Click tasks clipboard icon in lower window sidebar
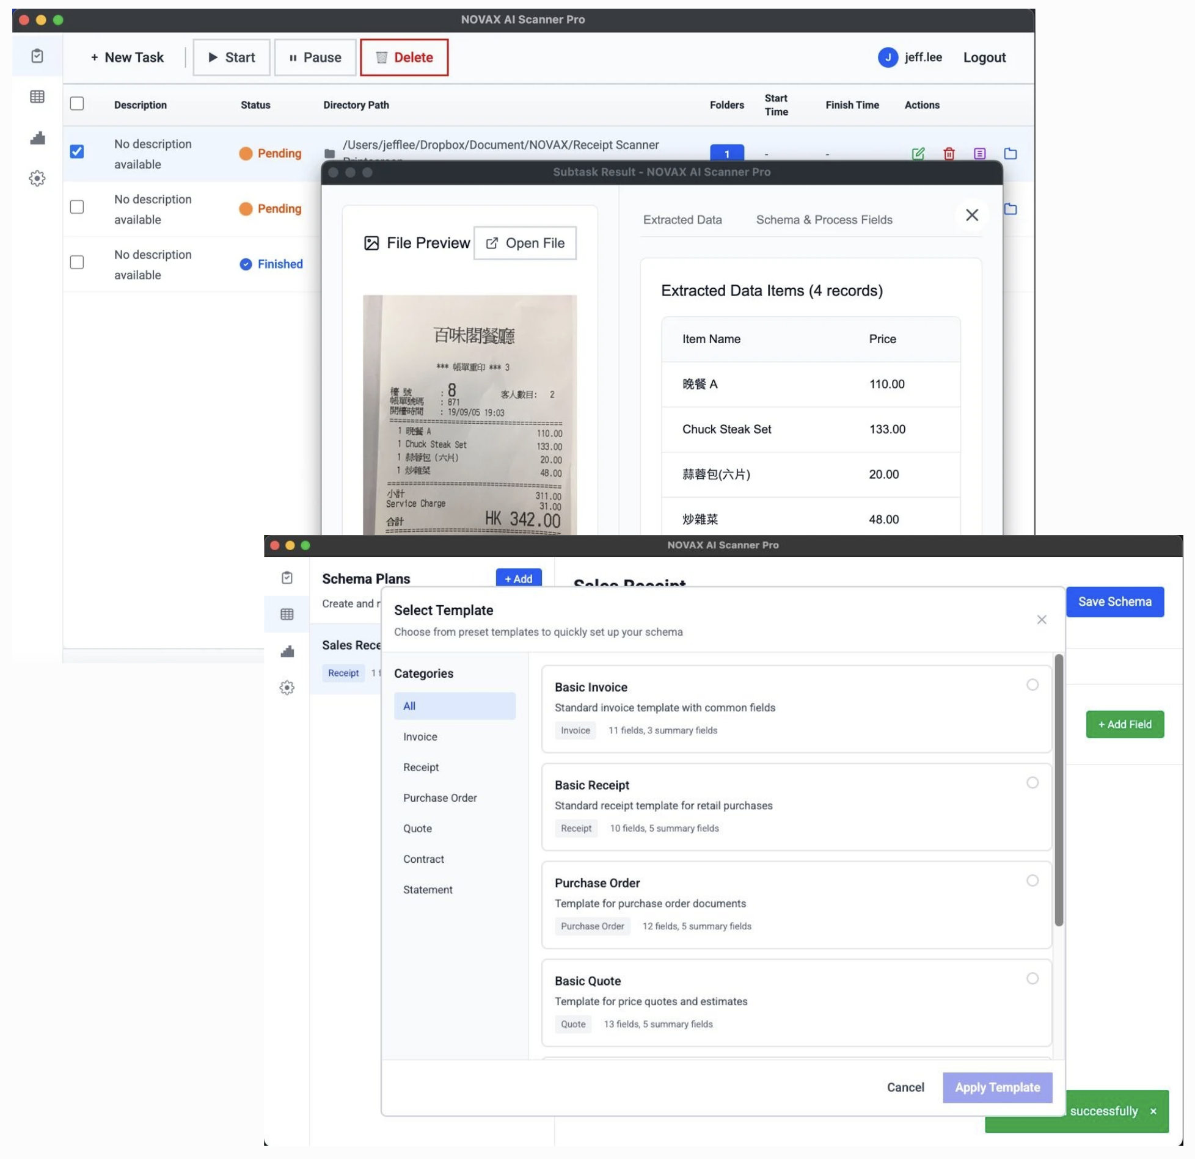 [x=287, y=578]
